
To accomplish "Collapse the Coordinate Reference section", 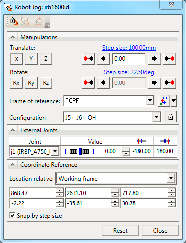I will pyautogui.click(x=13, y=165).
